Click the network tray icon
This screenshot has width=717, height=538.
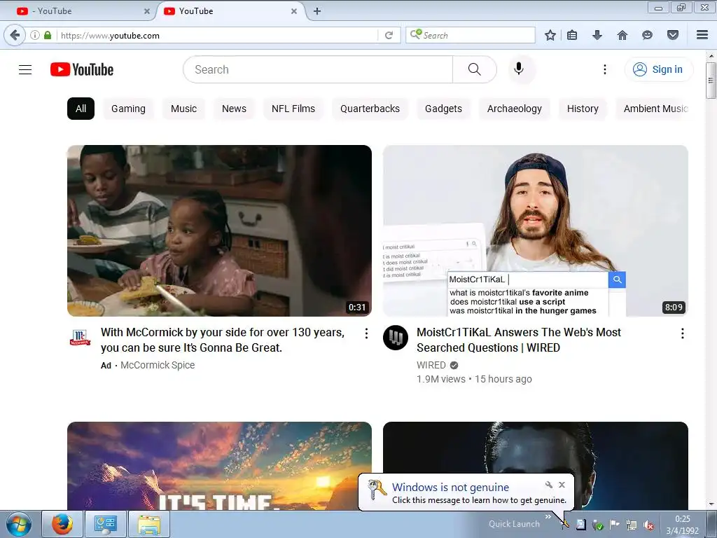pos(632,525)
